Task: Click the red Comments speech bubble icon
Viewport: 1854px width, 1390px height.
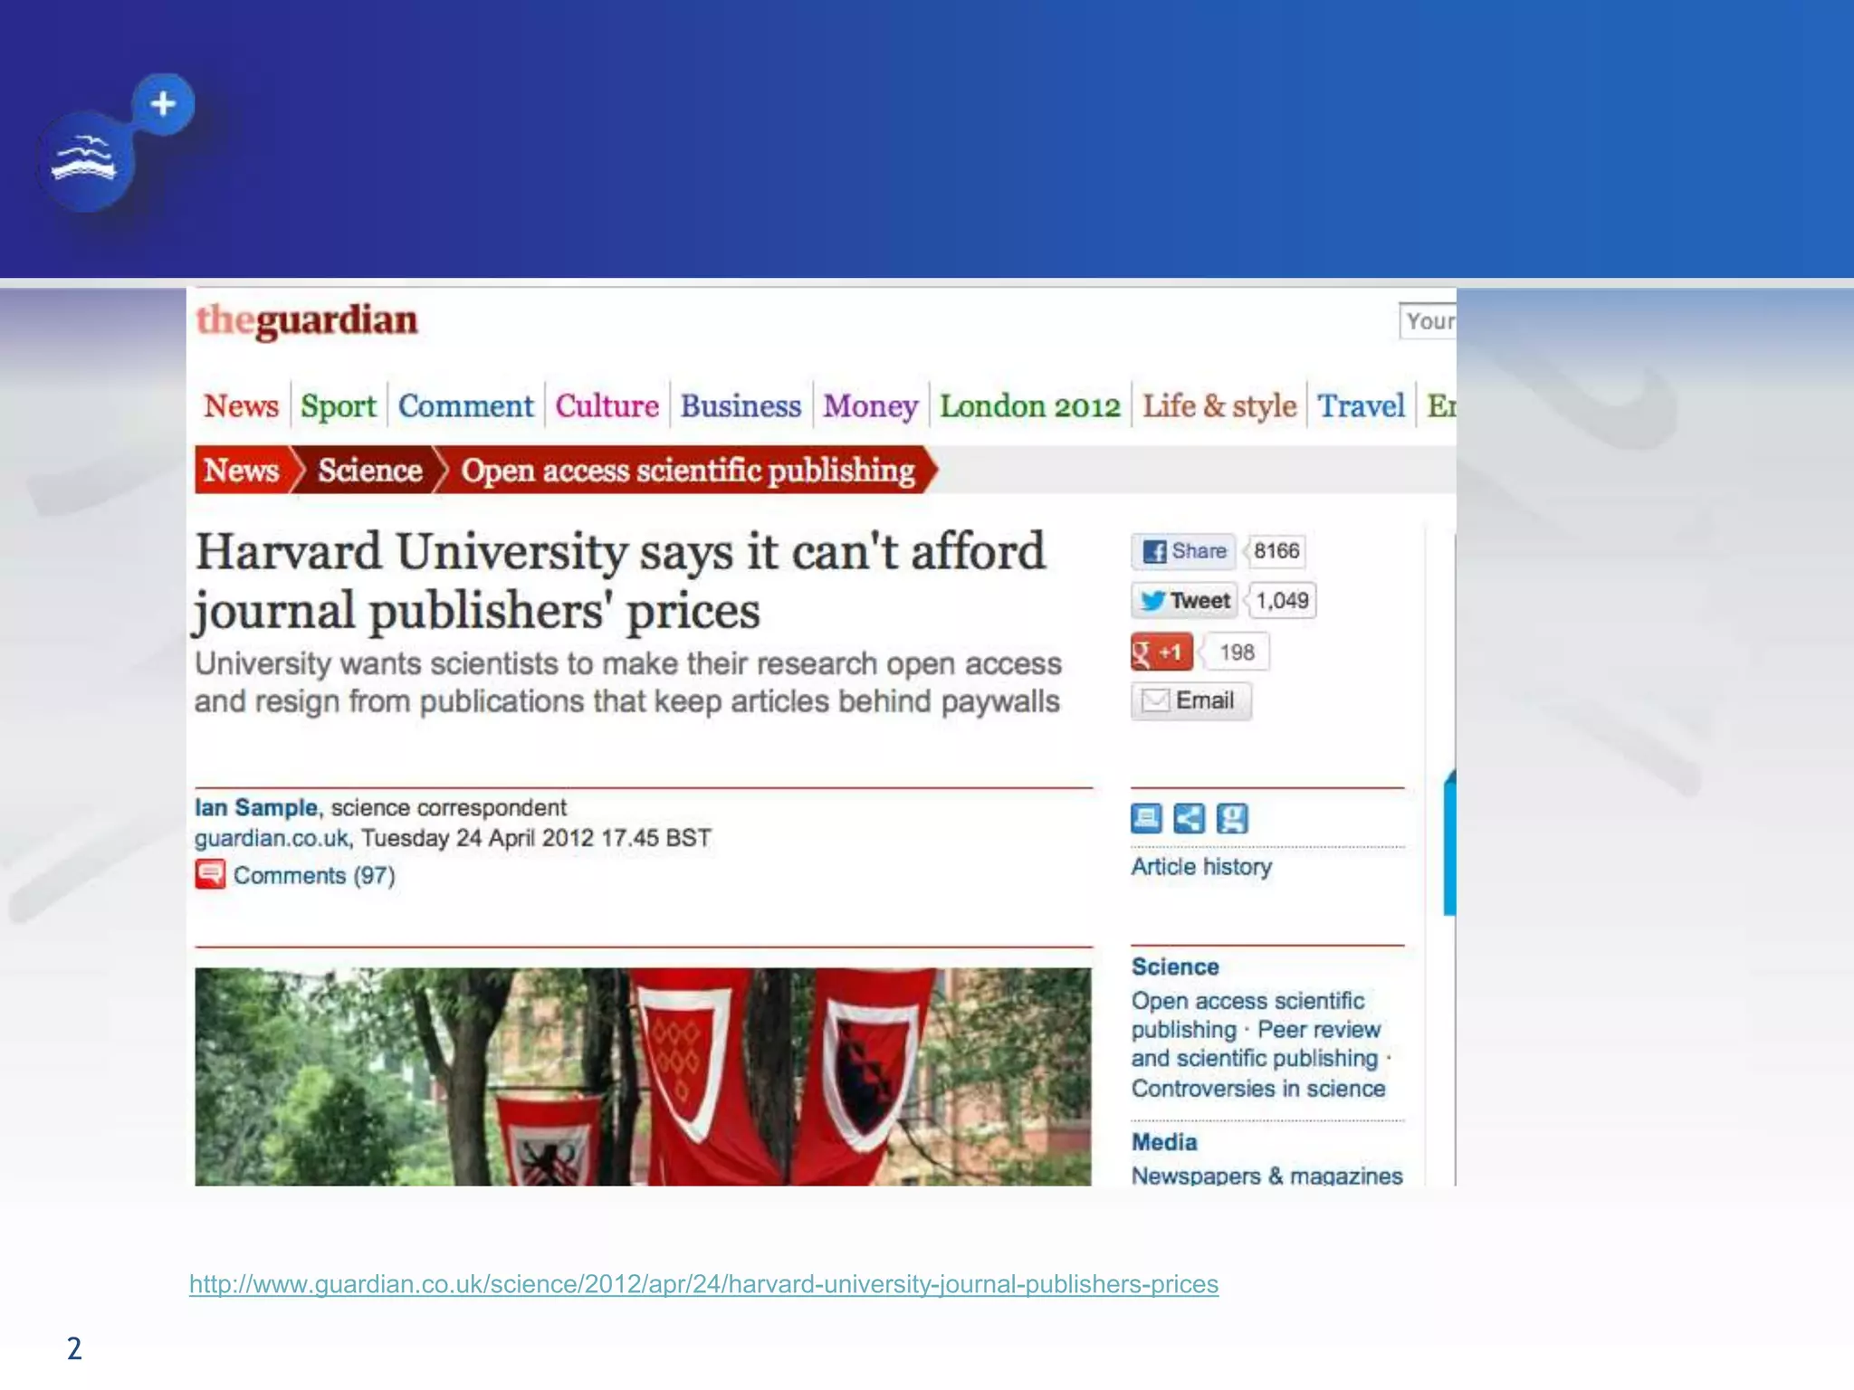Action: [210, 875]
